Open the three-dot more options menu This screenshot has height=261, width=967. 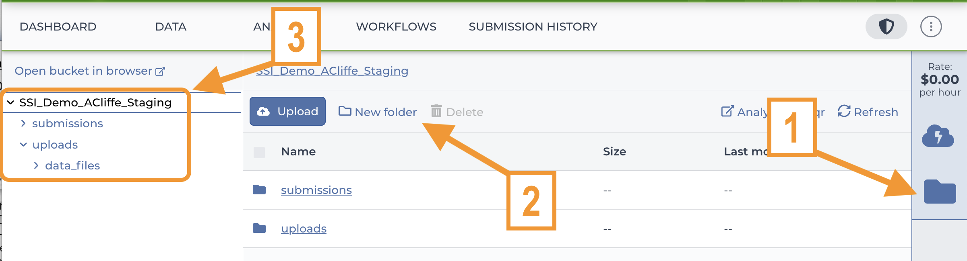pyautogui.click(x=931, y=27)
